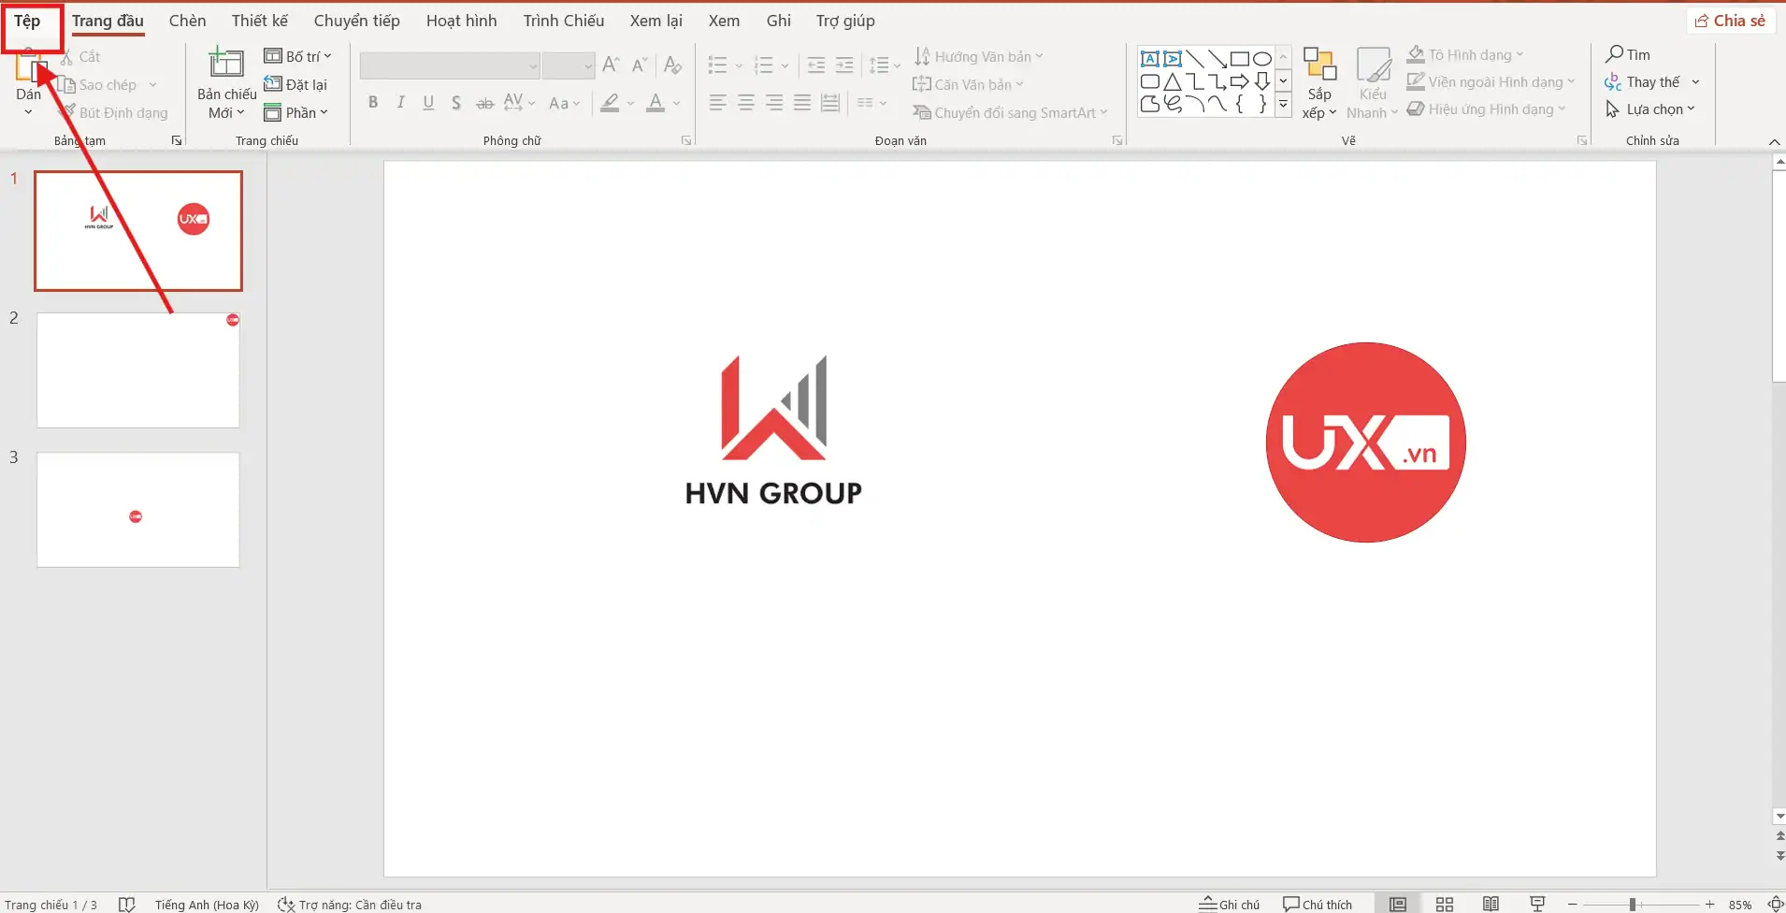The height and width of the screenshot is (913, 1786).
Task: Switch to the Thiết kế tab
Action: pyautogui.click(x=260, y=21)
